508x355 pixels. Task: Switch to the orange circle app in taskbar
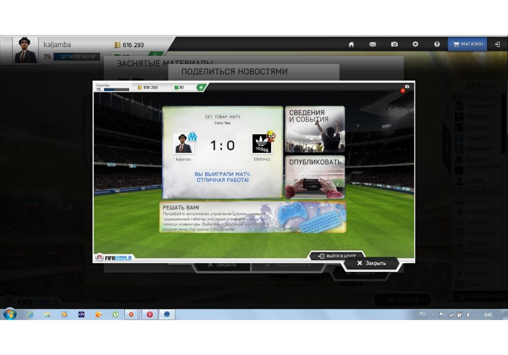tap(131, 314)
